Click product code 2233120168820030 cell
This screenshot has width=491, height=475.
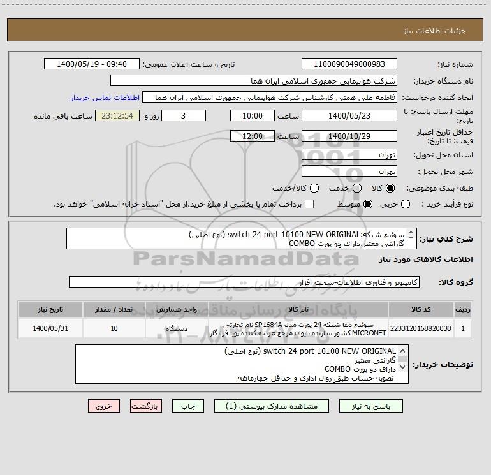[x=421, y=328]
